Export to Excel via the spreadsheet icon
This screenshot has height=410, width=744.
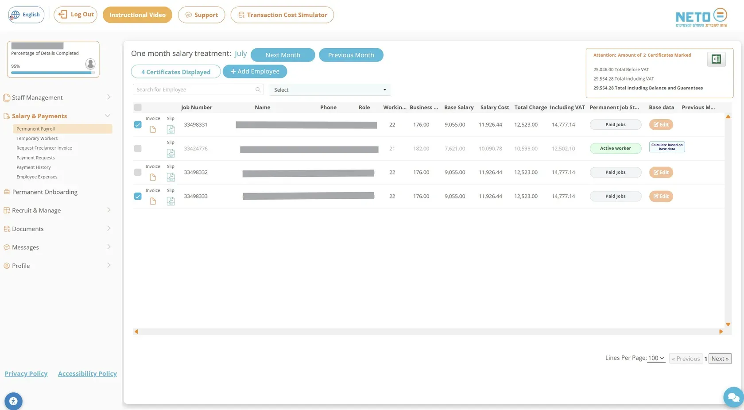tap(716, 59)
